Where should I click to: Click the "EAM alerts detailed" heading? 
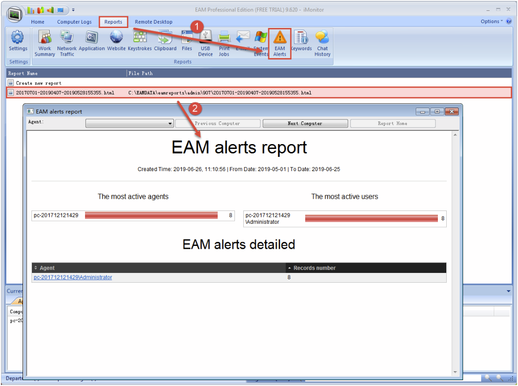[x=239, y=244]
